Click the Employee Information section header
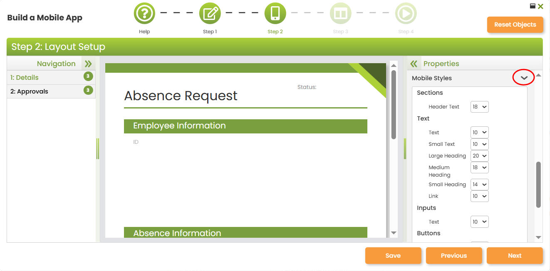 (245, 126)
